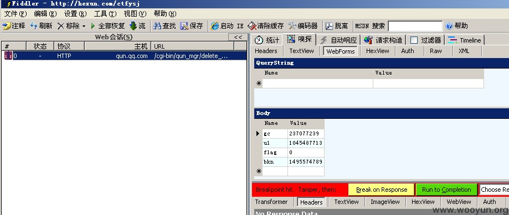Open the 移除 dropdown arrow

(x=84, y=26)
